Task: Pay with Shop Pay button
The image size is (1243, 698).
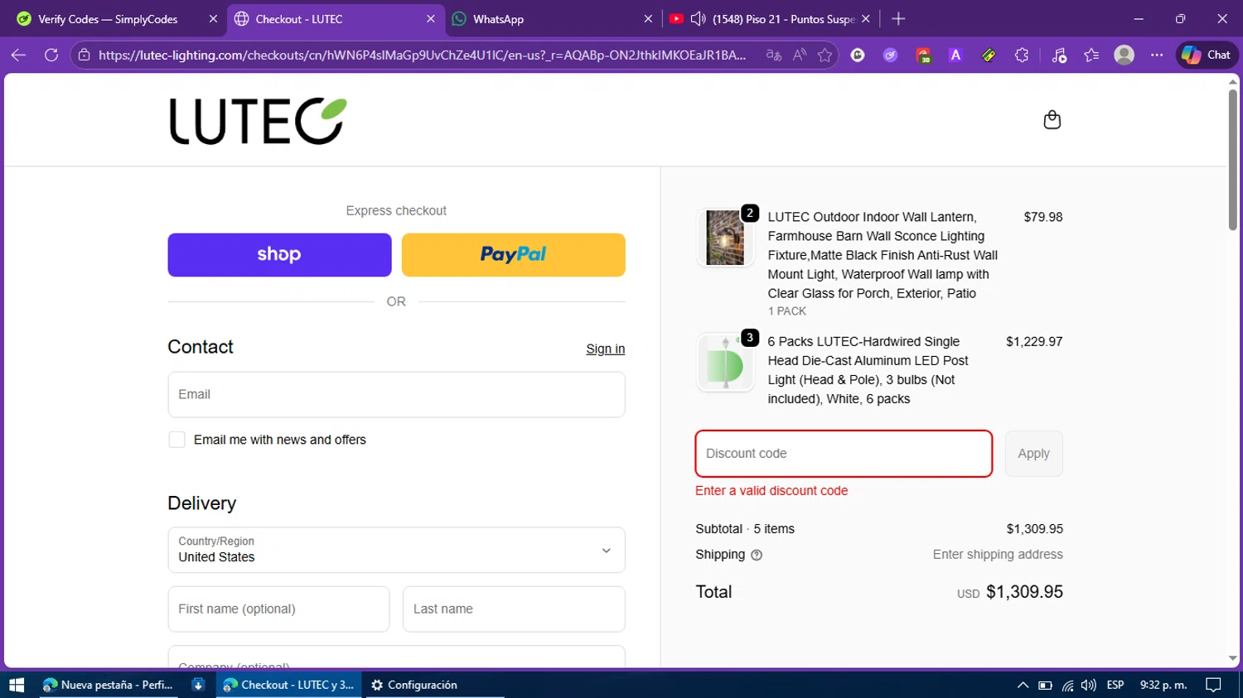Action: click(x=279, y=254)
